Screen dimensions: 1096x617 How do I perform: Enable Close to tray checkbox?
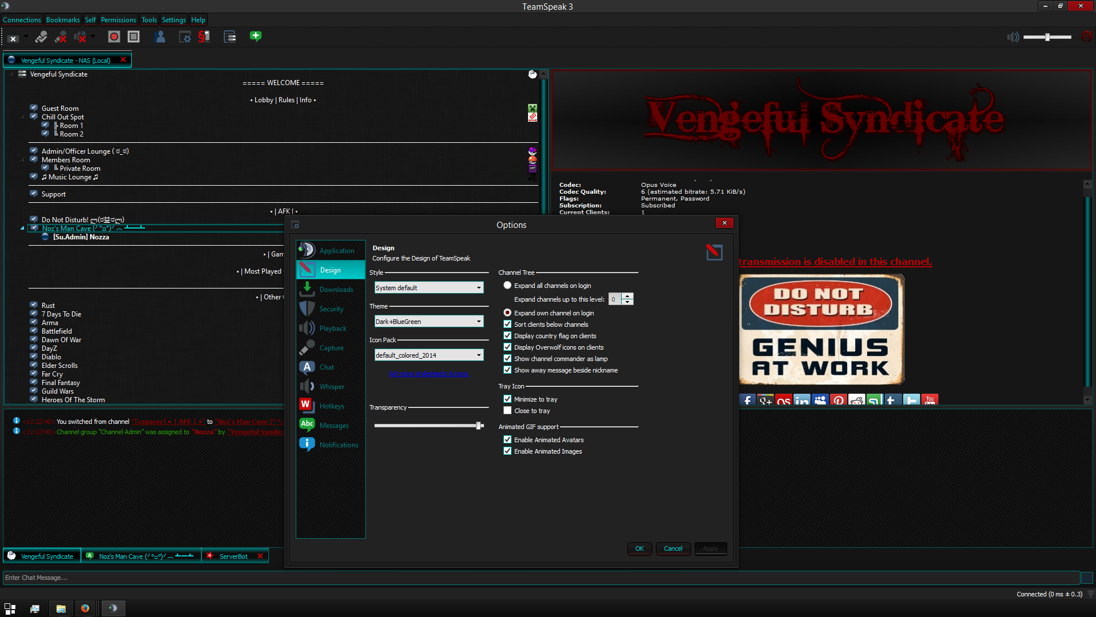pos(507,411)
